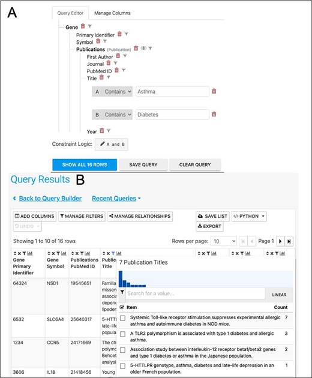Toggle the select-all Item checkbox
The image size is (312, 378).
(x=122, y=307)
